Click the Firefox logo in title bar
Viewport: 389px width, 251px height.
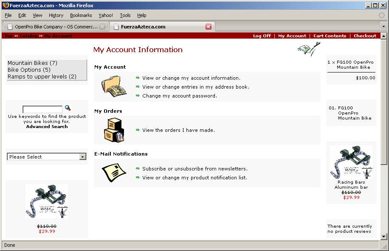tap(5, 6)
